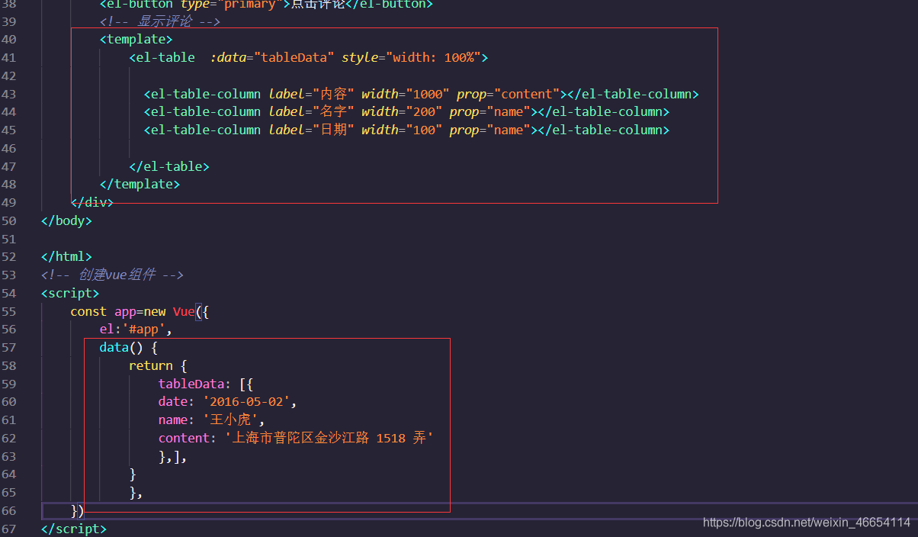Viewport: 918px width, 537px height.
Task: Select the label "内容" on line 43
Action: 334,94
